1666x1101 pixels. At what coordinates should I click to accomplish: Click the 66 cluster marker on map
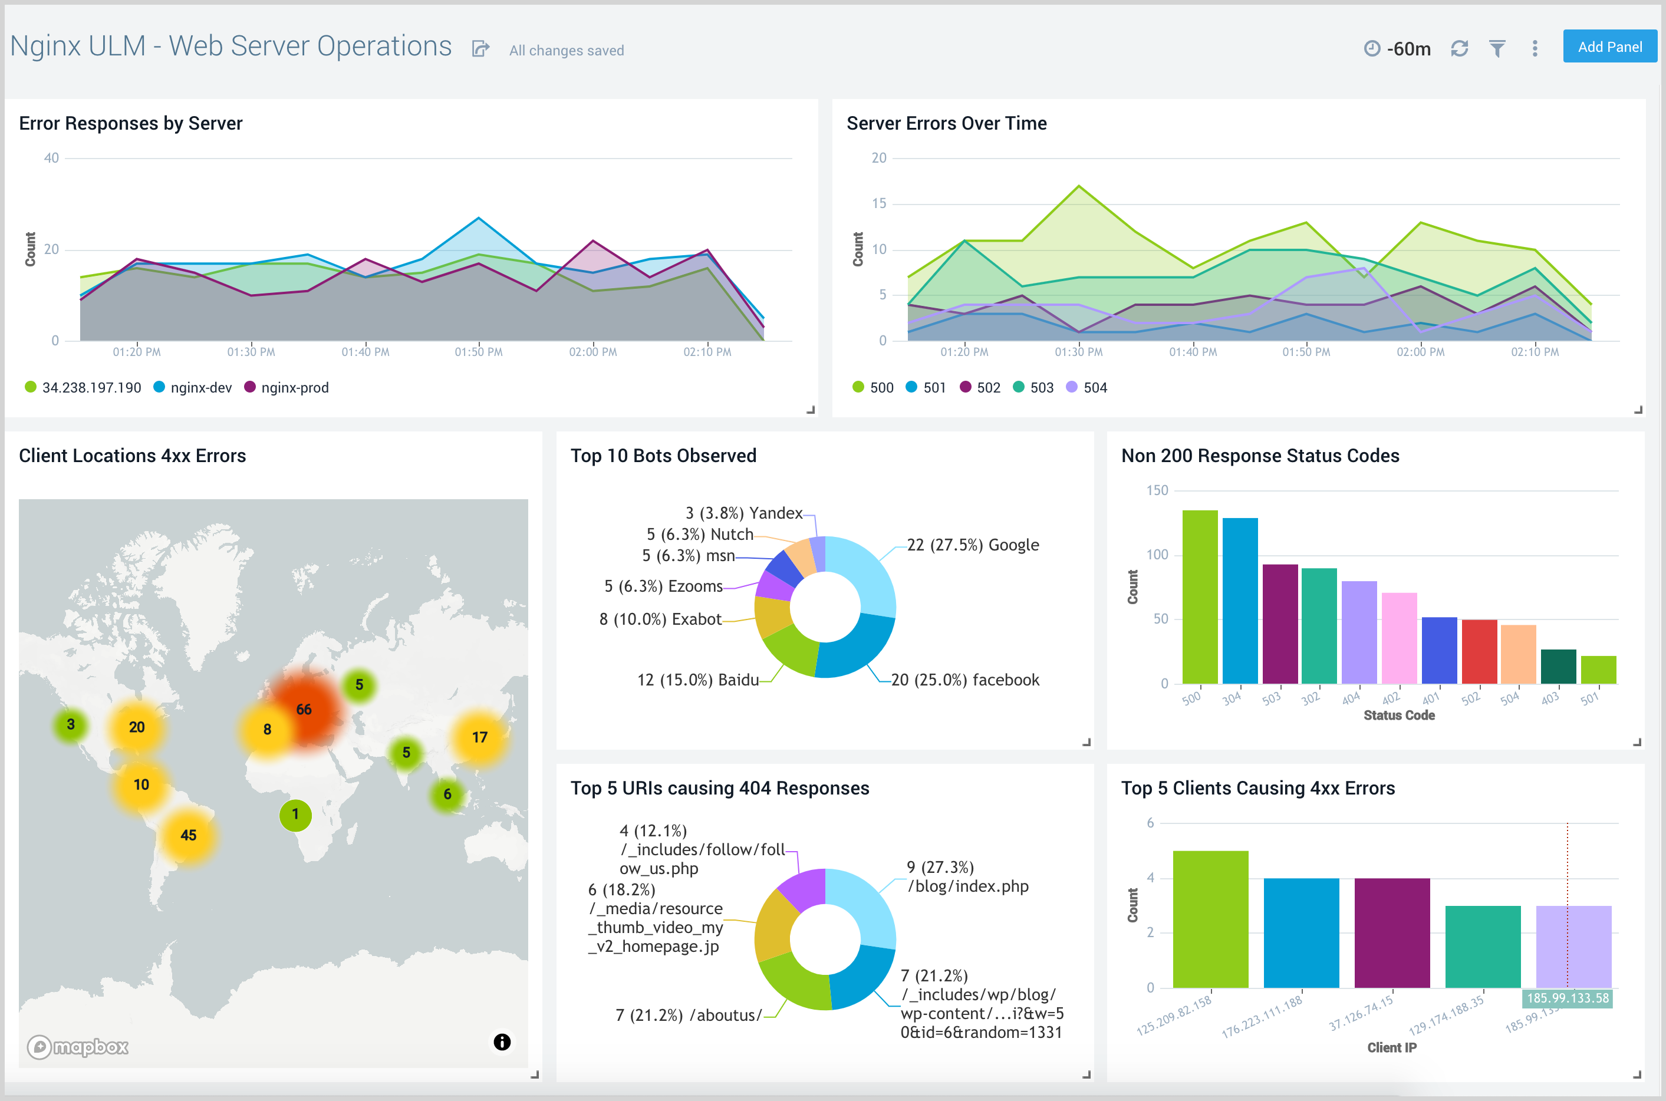tap(304, 709)
